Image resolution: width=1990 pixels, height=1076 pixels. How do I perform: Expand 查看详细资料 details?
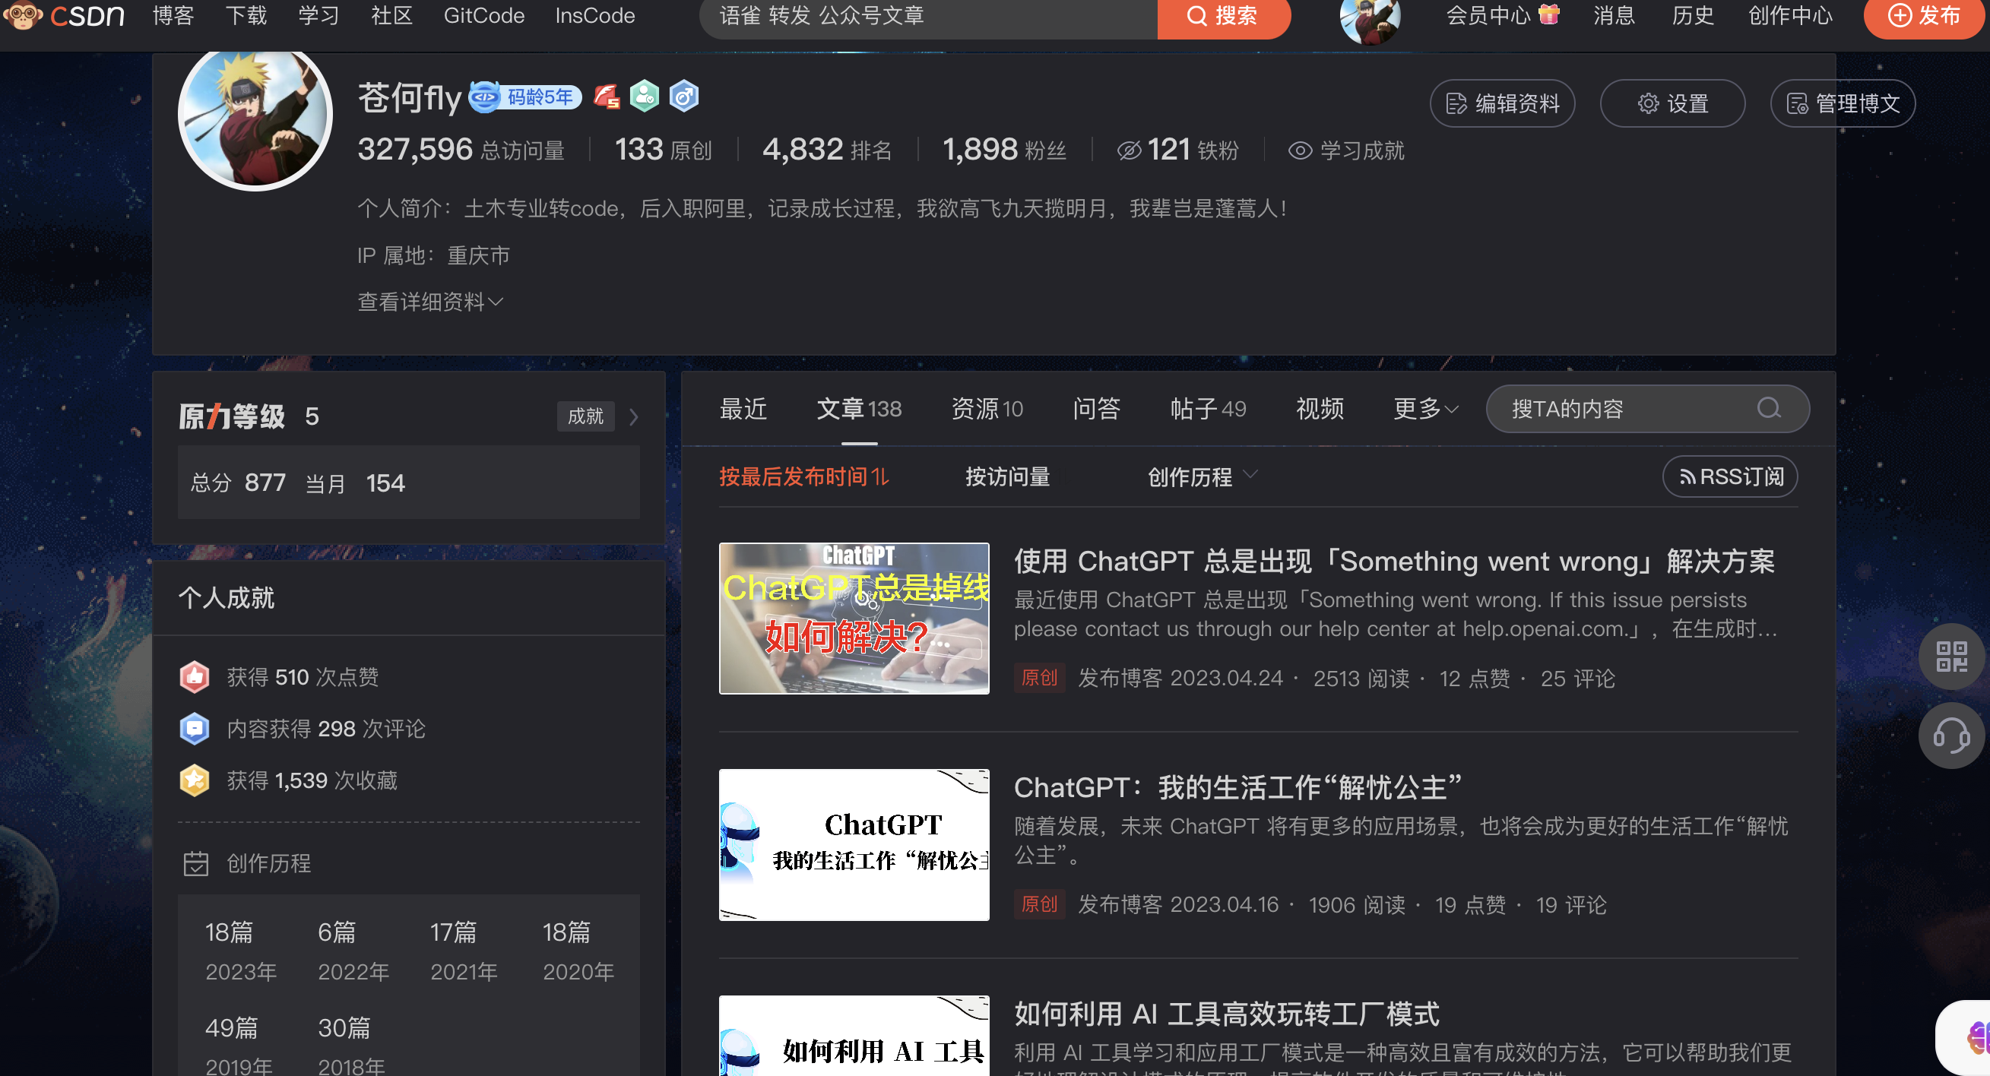(430, 302)
